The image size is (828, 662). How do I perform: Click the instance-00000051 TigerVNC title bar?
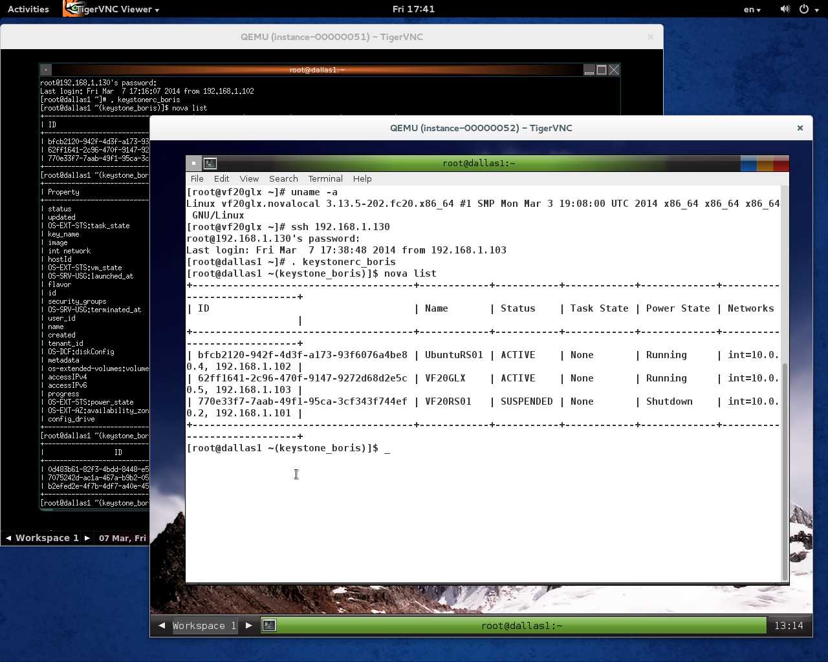[x=332, y=37]
